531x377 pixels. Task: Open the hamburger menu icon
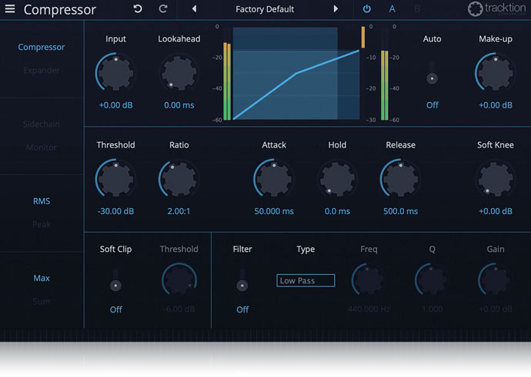[x=10, y=10]
